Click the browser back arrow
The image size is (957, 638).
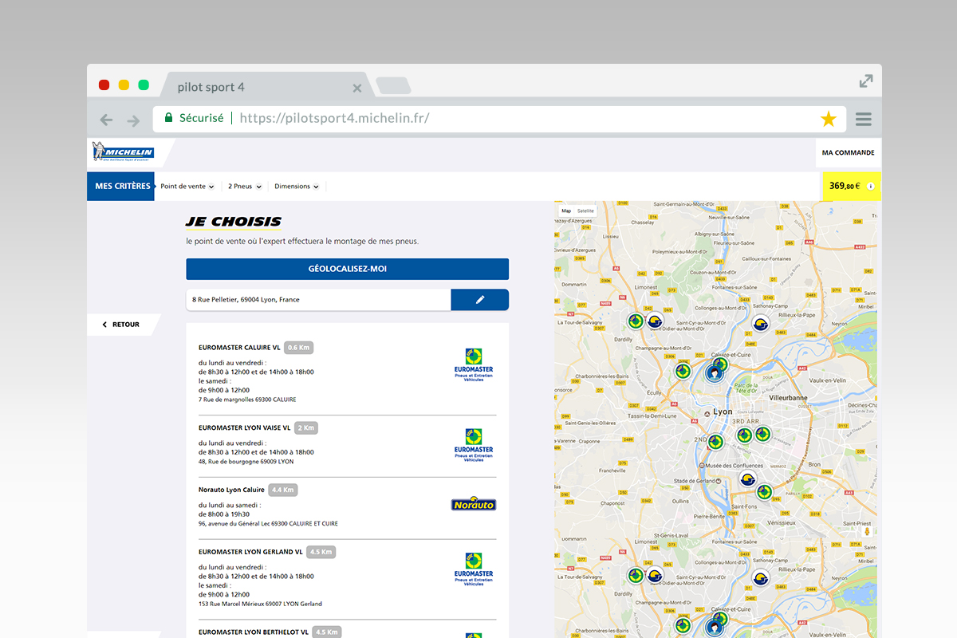click(106, 120)
